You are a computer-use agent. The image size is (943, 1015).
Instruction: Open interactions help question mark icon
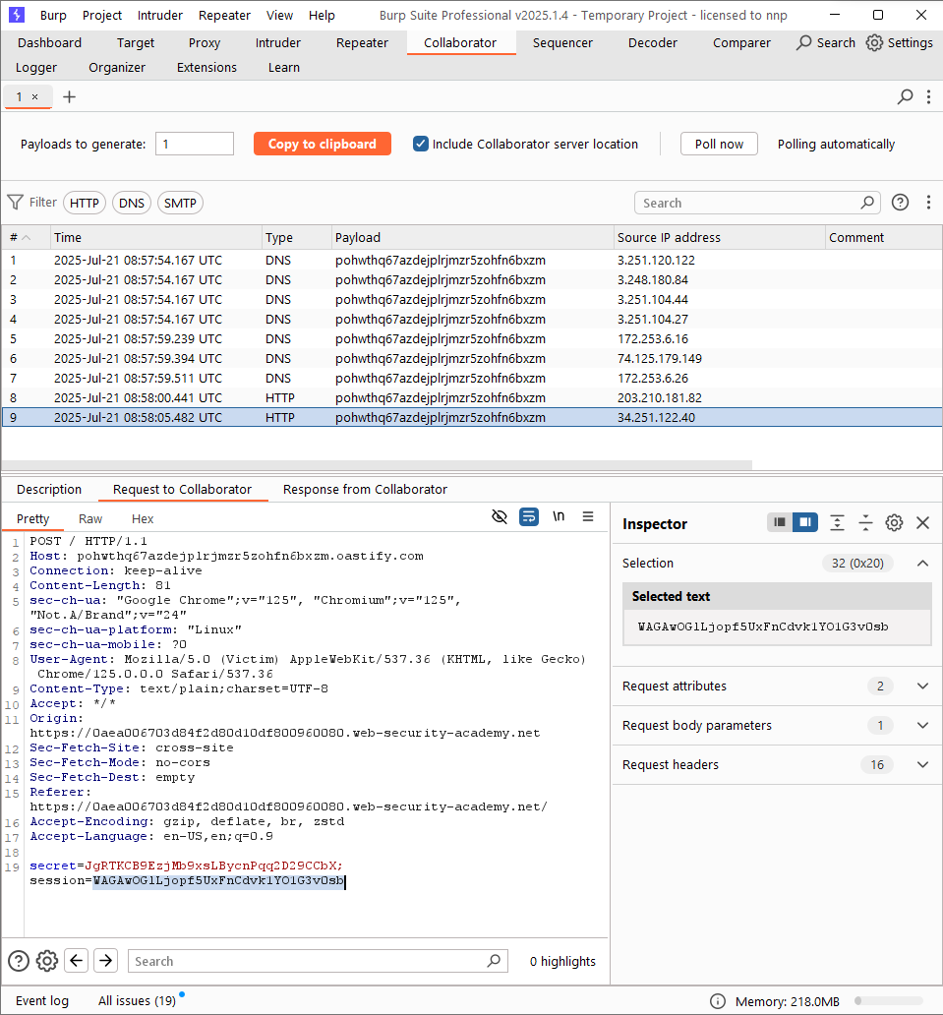[x=900, y=203]
